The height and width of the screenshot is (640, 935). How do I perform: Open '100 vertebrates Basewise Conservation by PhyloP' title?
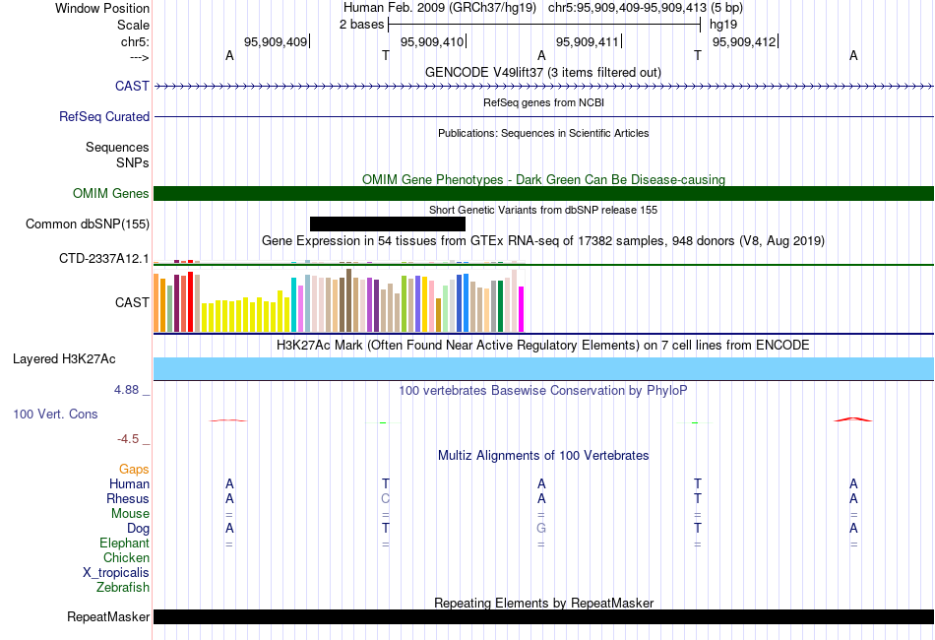tap(543, 391)
